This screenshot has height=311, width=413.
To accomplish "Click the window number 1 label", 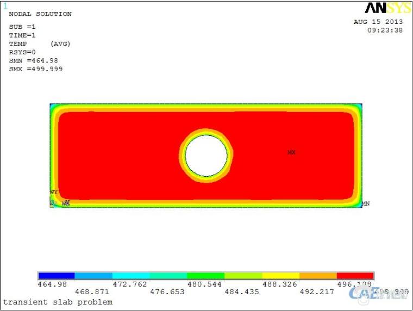I will [x=5, y=6].
